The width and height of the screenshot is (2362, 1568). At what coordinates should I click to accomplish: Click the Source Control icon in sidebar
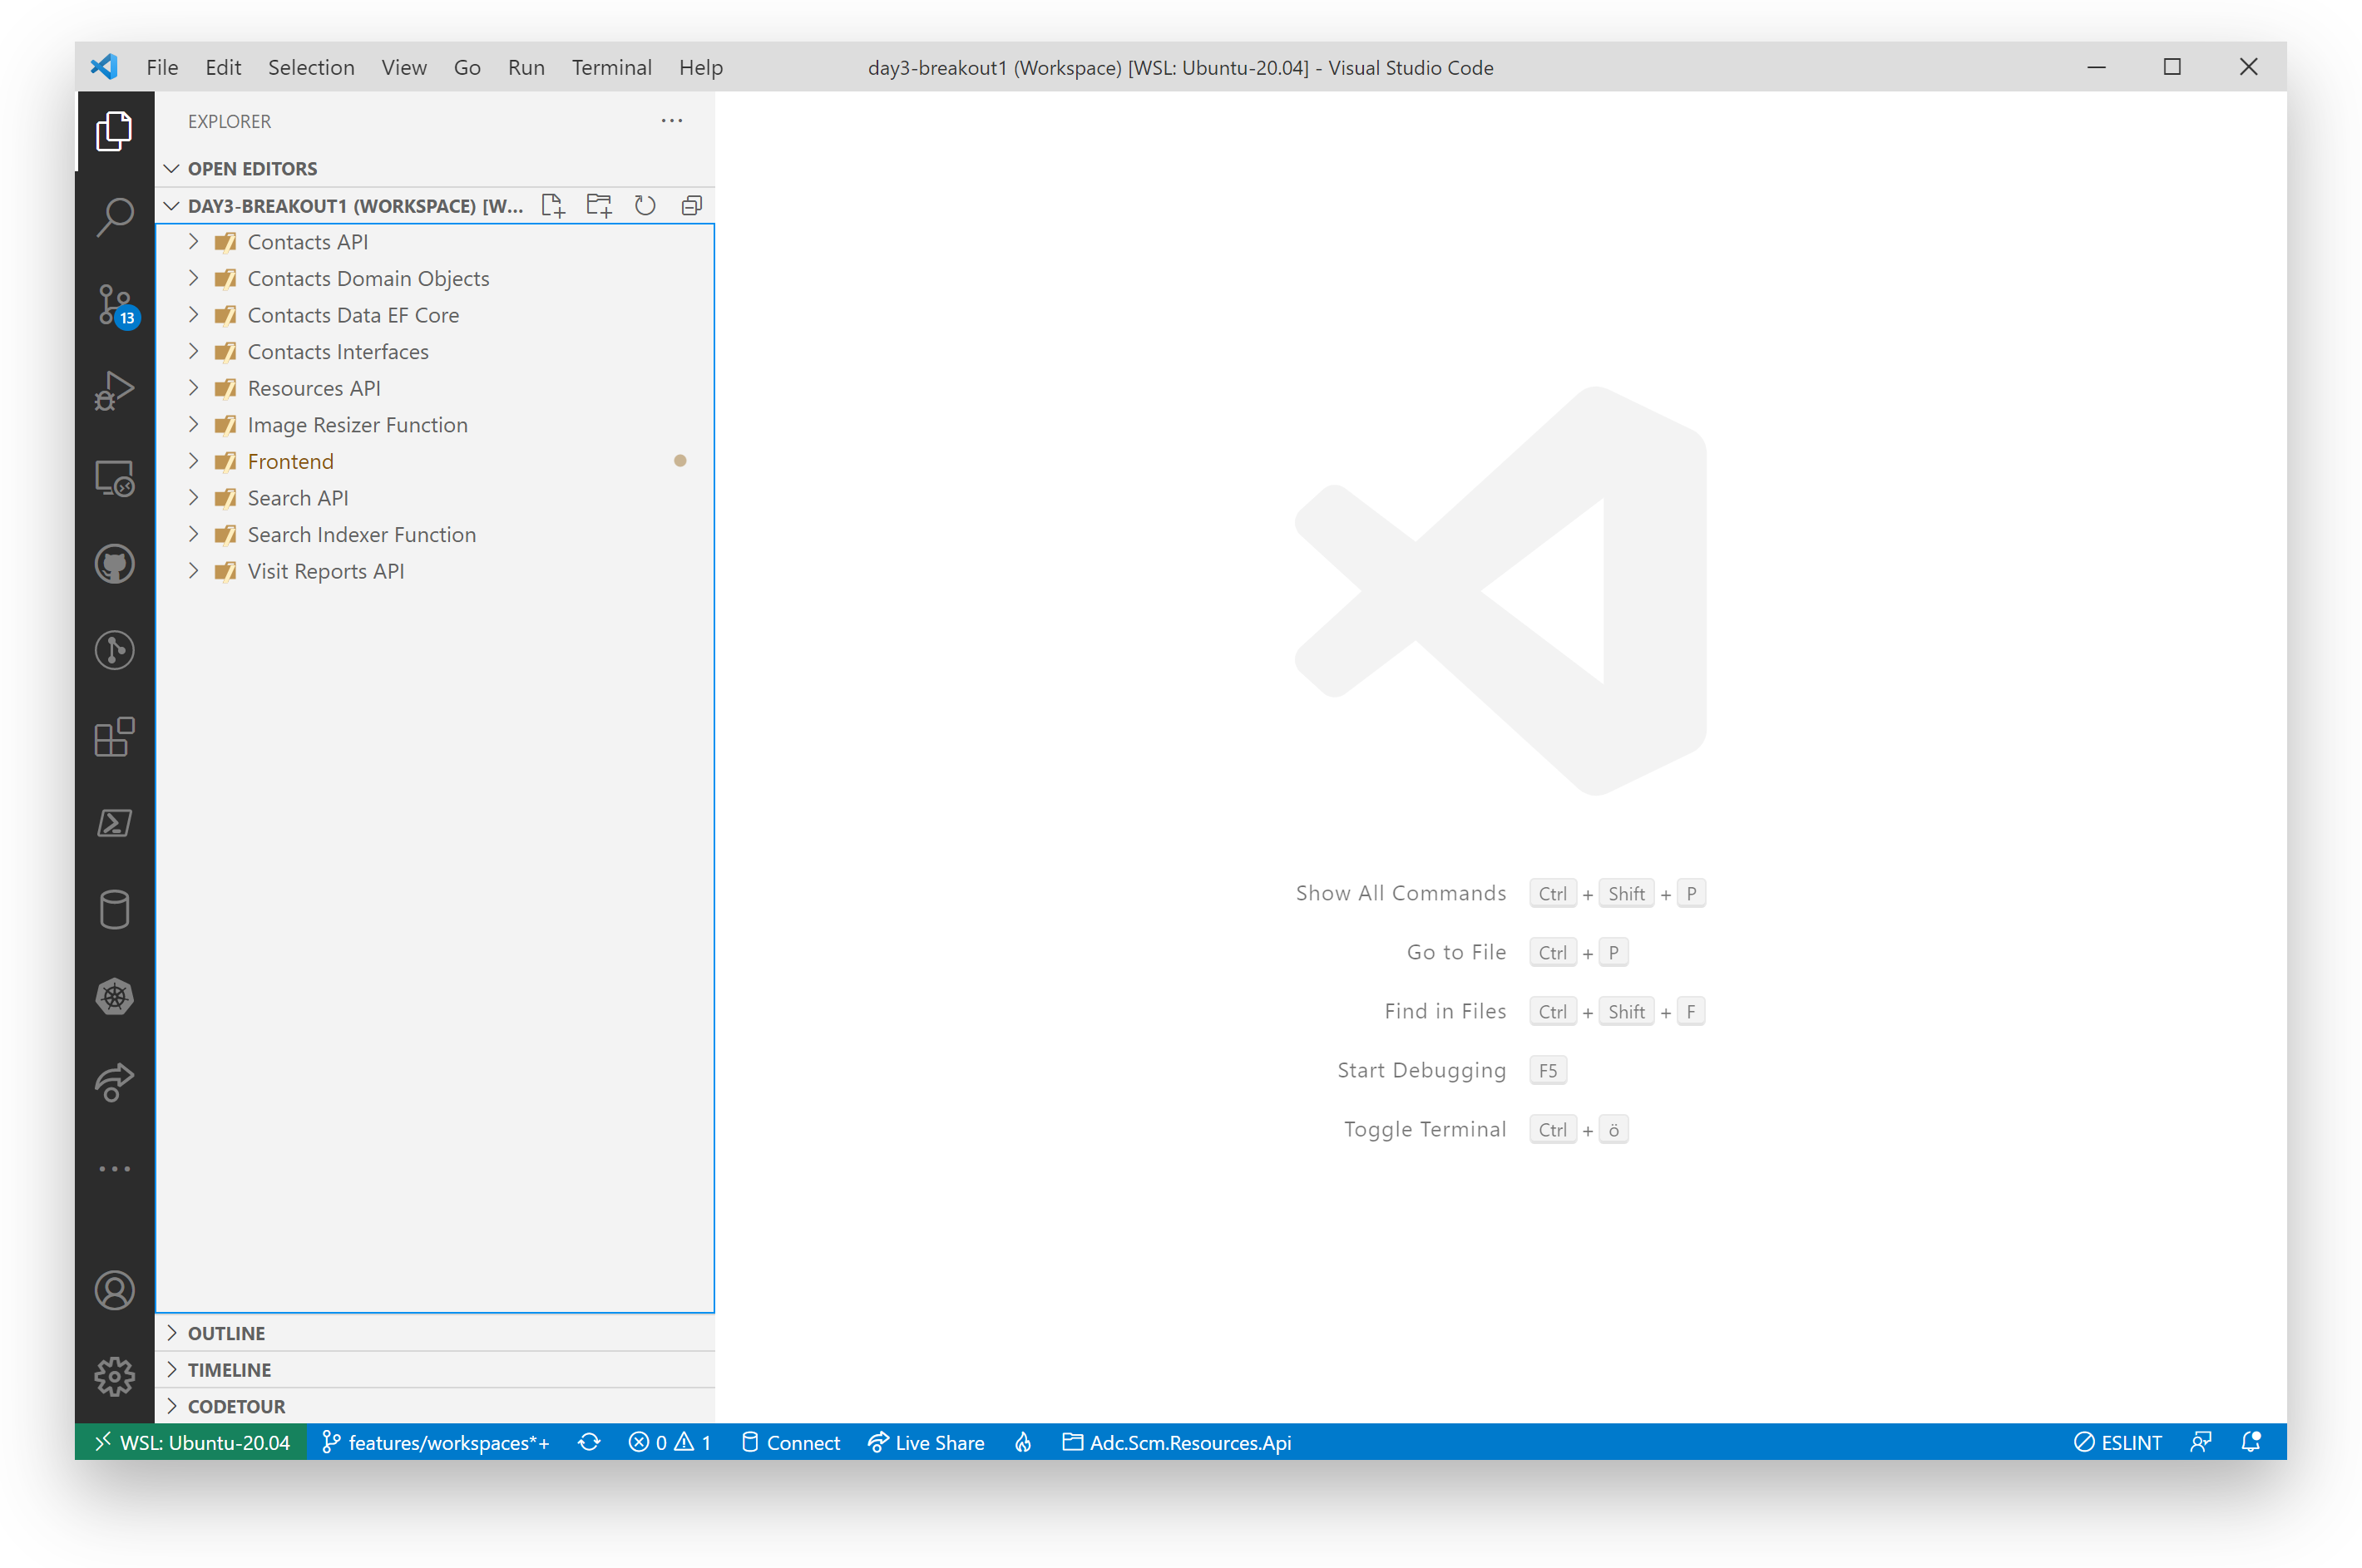pyautogui.click(x=114, y=303)
